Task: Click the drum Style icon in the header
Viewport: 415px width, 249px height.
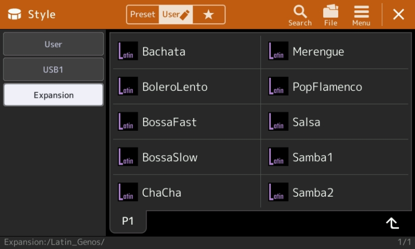Action: pyautogui.click(x=14, y=14)
